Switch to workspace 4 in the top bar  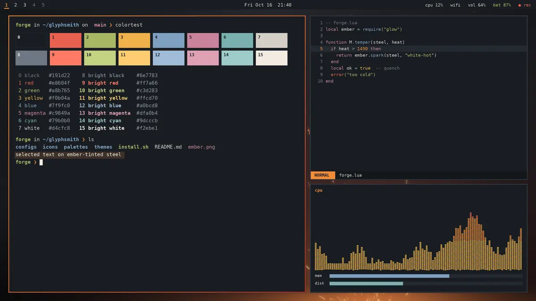[x=34, y=5]
